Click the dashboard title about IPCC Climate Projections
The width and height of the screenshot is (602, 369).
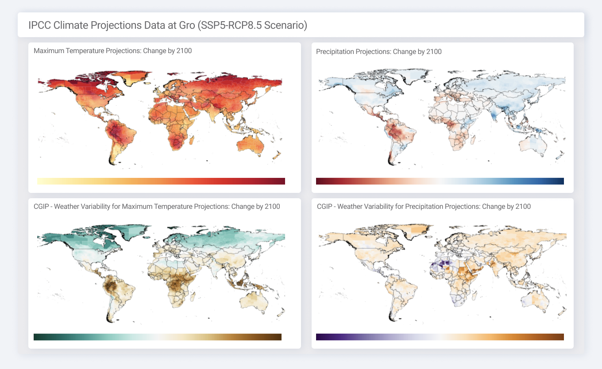click(x=168, y=25)
